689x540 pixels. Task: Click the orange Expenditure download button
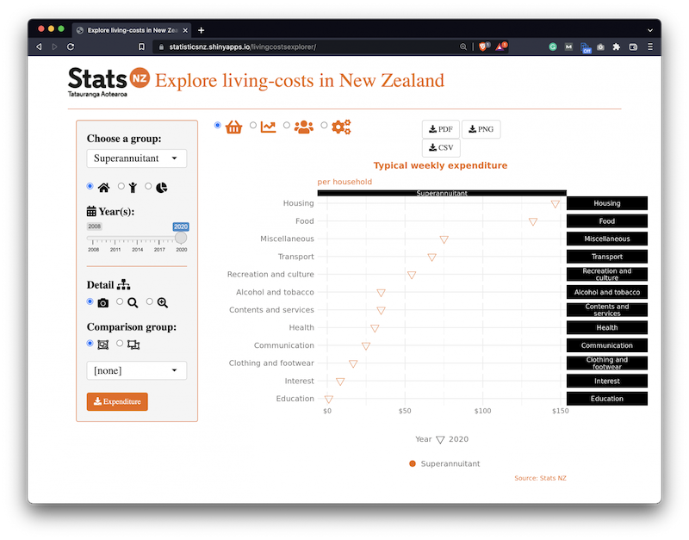point(117,401)
